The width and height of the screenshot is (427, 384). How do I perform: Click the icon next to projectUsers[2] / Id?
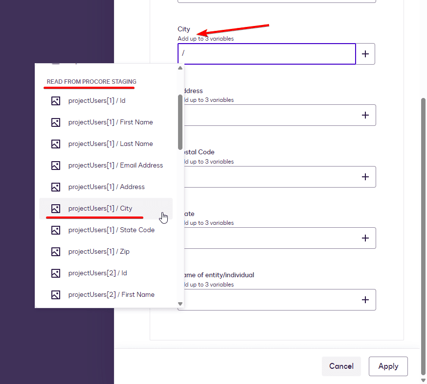click(56, 273)
